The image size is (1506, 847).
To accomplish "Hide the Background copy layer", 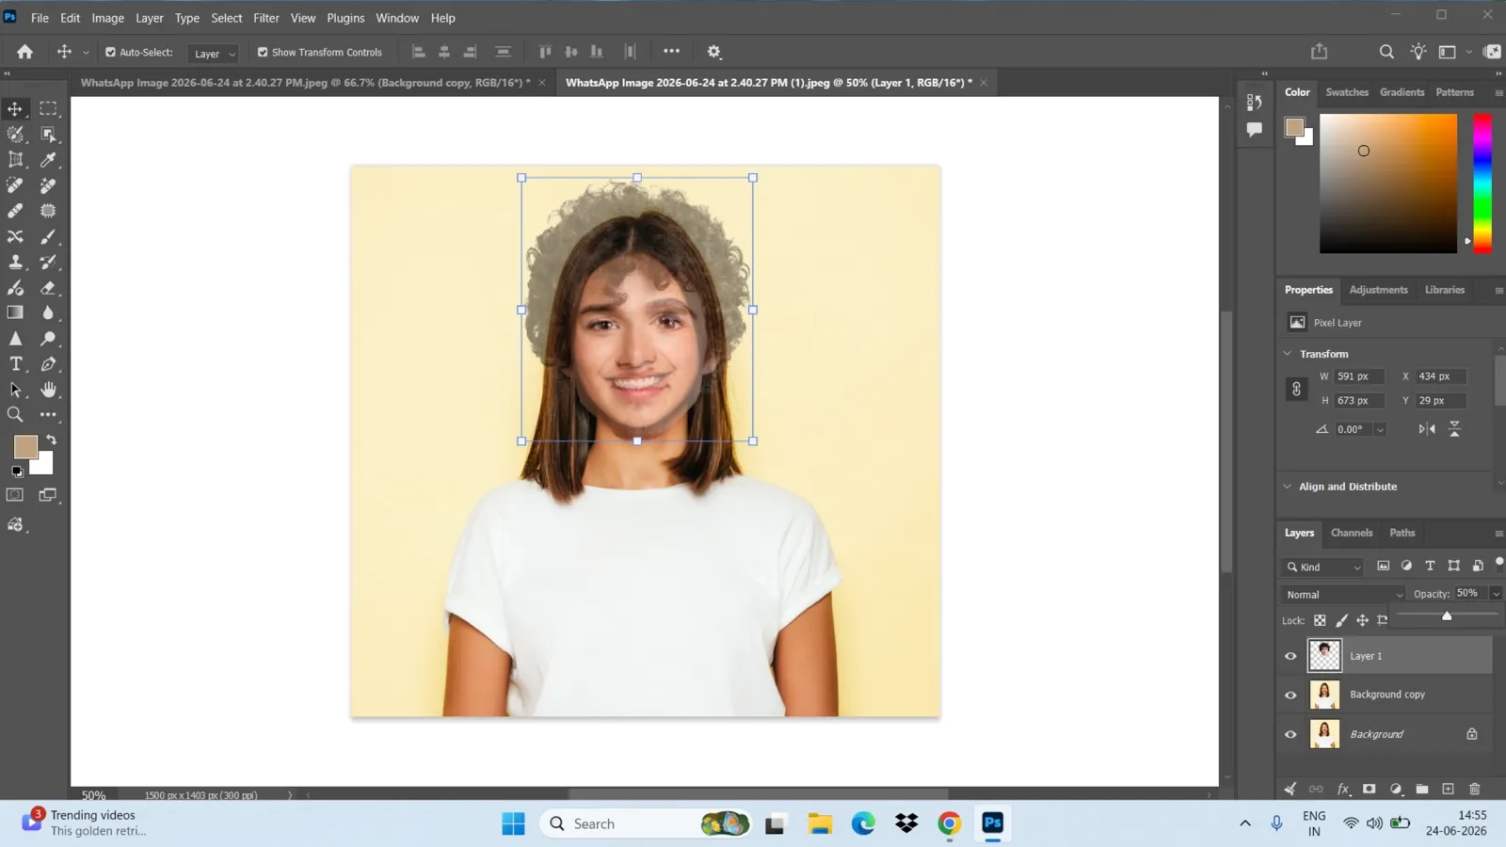I will (1290, 695).
